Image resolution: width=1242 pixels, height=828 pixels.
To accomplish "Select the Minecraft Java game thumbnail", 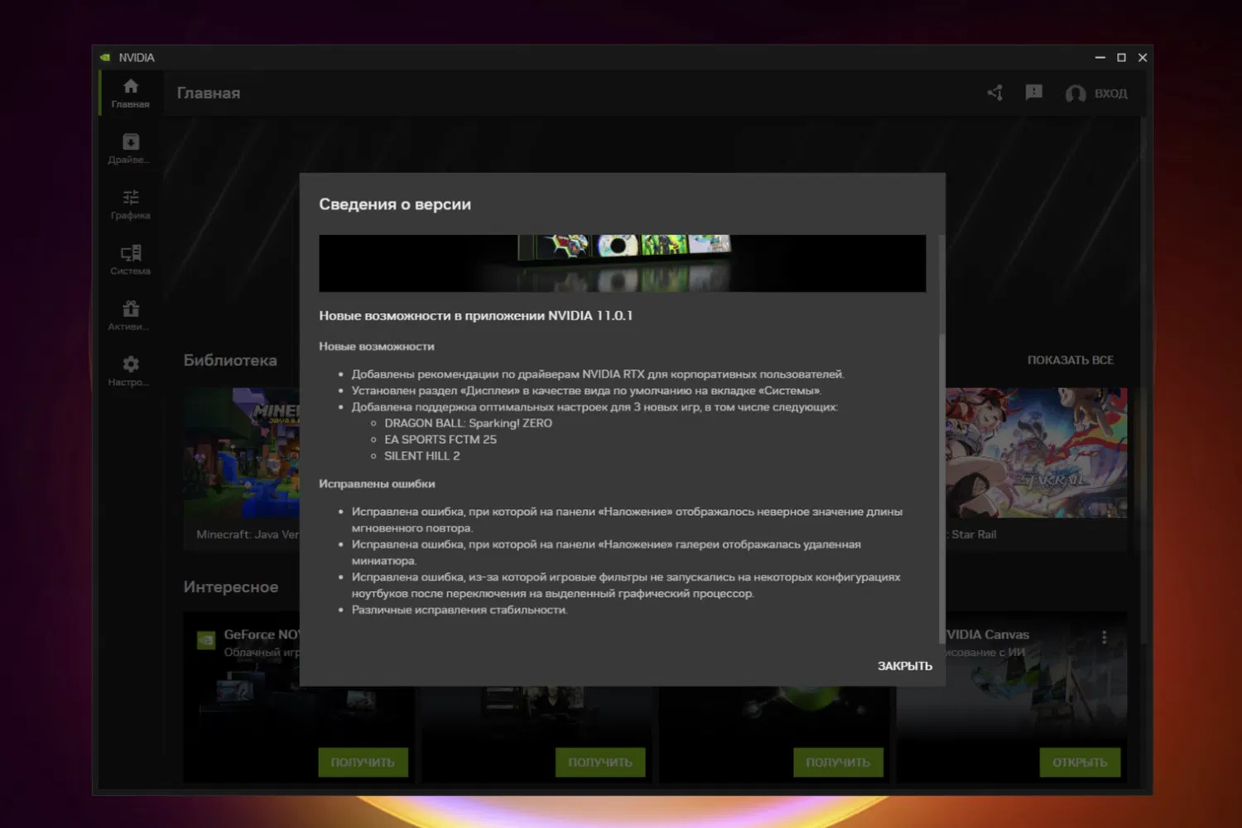I will 242,454.
